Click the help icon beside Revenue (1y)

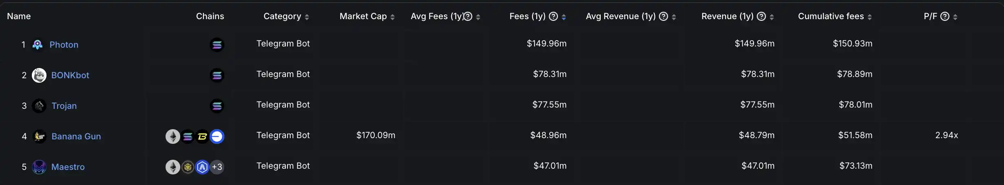point(761,16)
